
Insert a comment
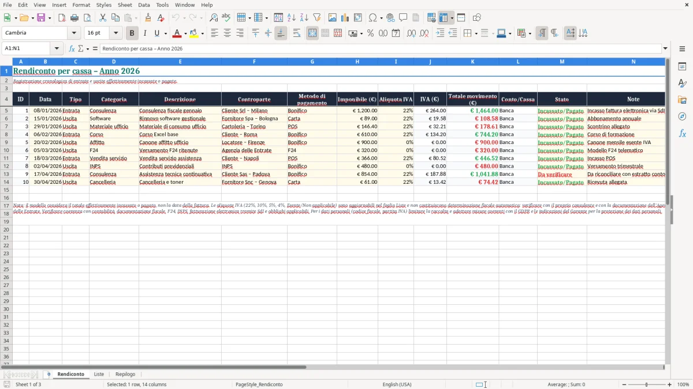(403, 18)
